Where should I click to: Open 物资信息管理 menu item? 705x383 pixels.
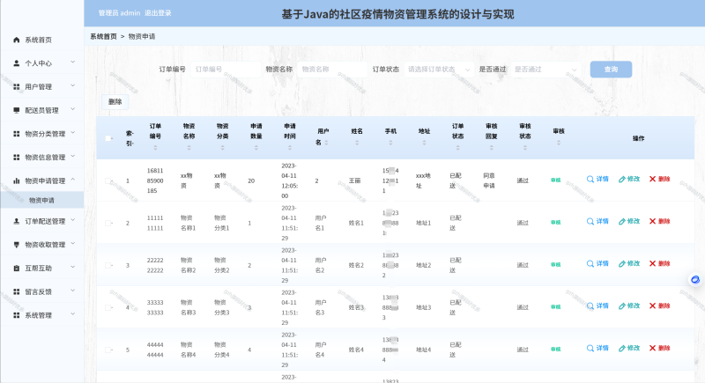41,157
